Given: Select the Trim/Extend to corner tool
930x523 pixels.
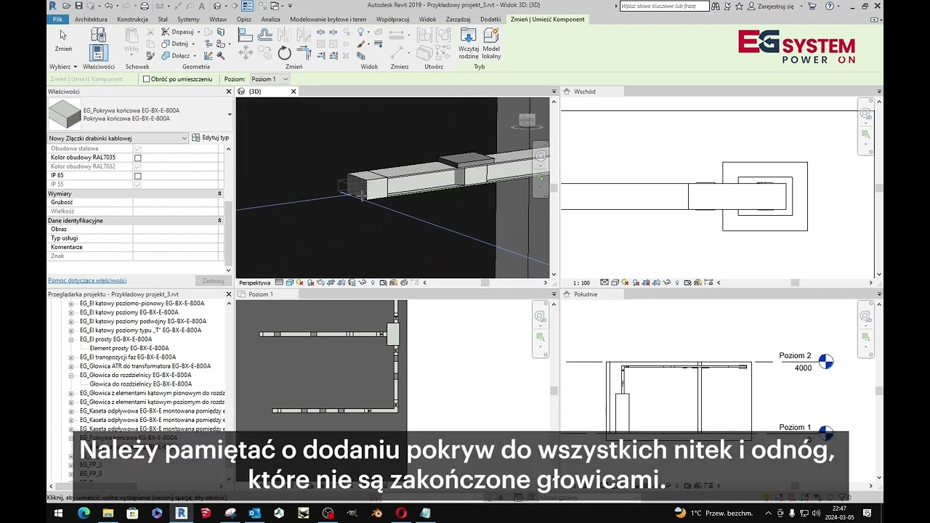Looking at the screenshot, I should click(x=303, y=52).
